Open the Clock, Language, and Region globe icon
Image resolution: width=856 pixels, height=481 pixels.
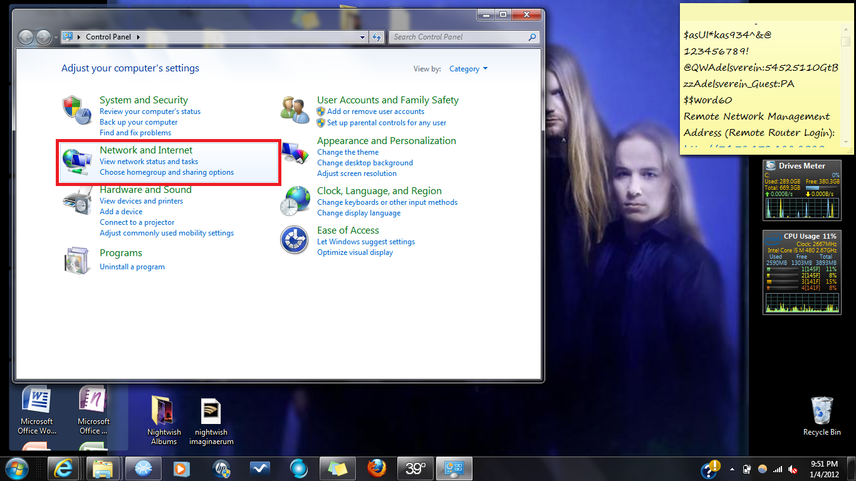[x=295, y=200]
